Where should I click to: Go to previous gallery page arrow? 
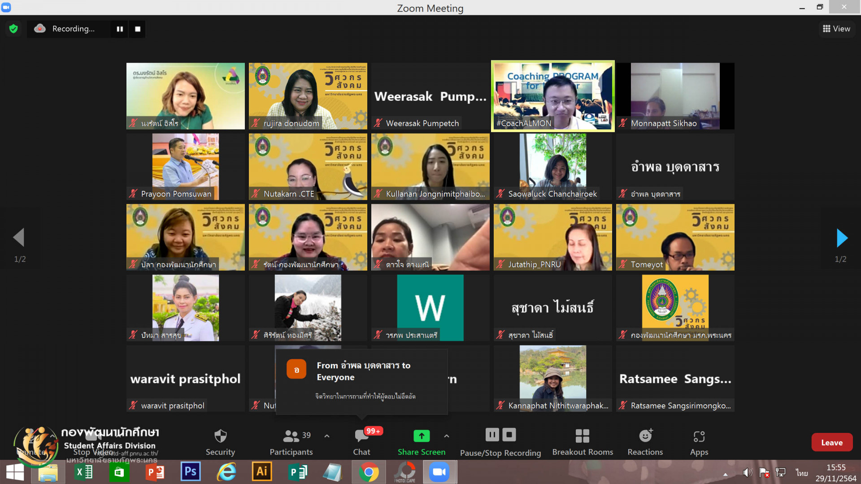coord(19,238)
